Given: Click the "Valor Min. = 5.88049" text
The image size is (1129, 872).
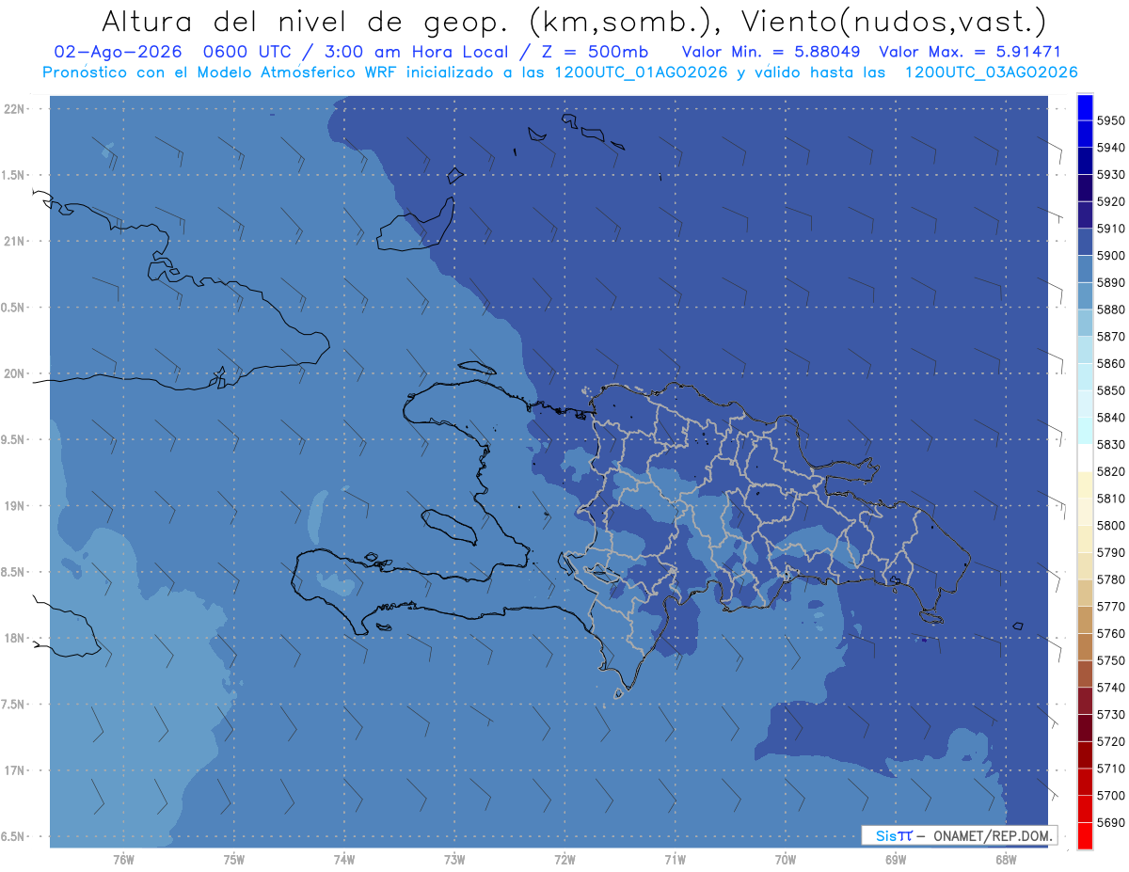Looking at the screenshot, I should 773,53.
